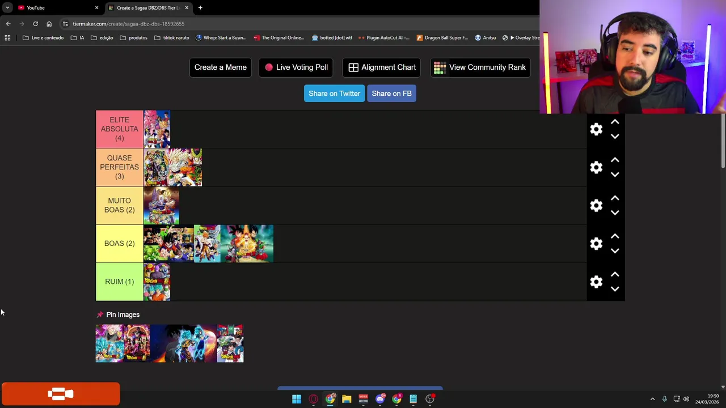Select the ELITE ABSOLUTA tier label
Screen dimensions: 726x408
pyautogui.click(x=119, y=129)
